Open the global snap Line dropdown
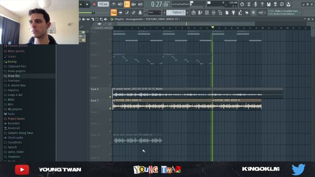 (x=154, y=12)
